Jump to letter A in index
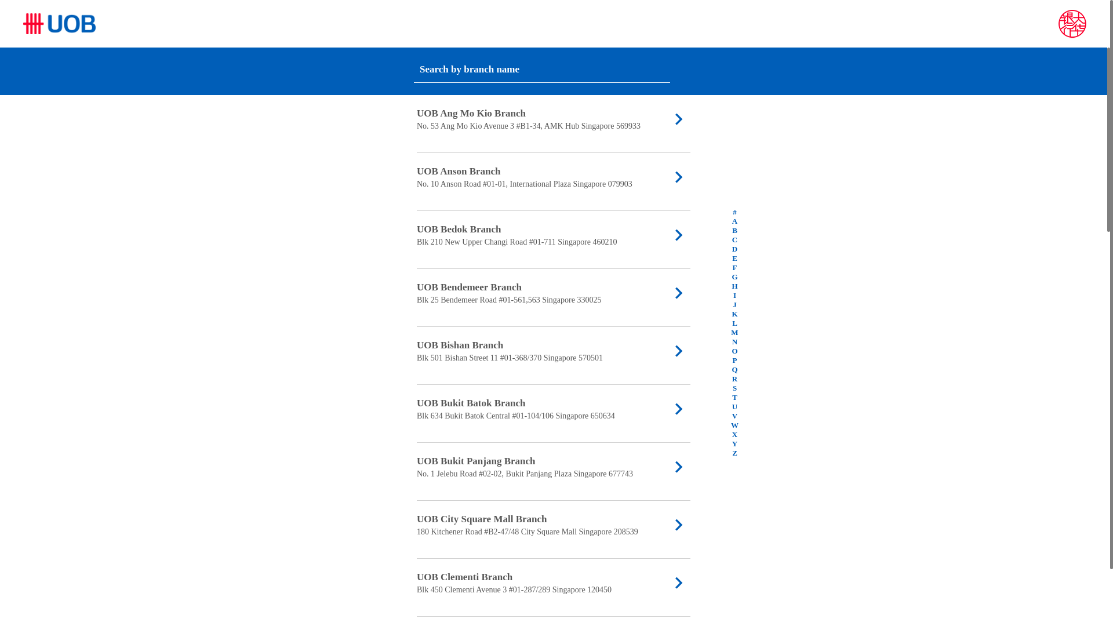 [x=734, y=221]
